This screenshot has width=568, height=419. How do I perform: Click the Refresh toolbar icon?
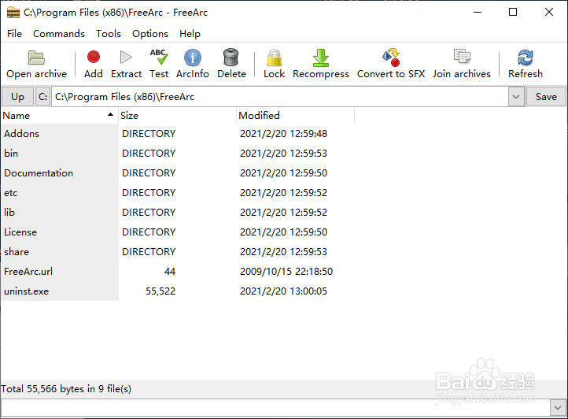point(526,57)
